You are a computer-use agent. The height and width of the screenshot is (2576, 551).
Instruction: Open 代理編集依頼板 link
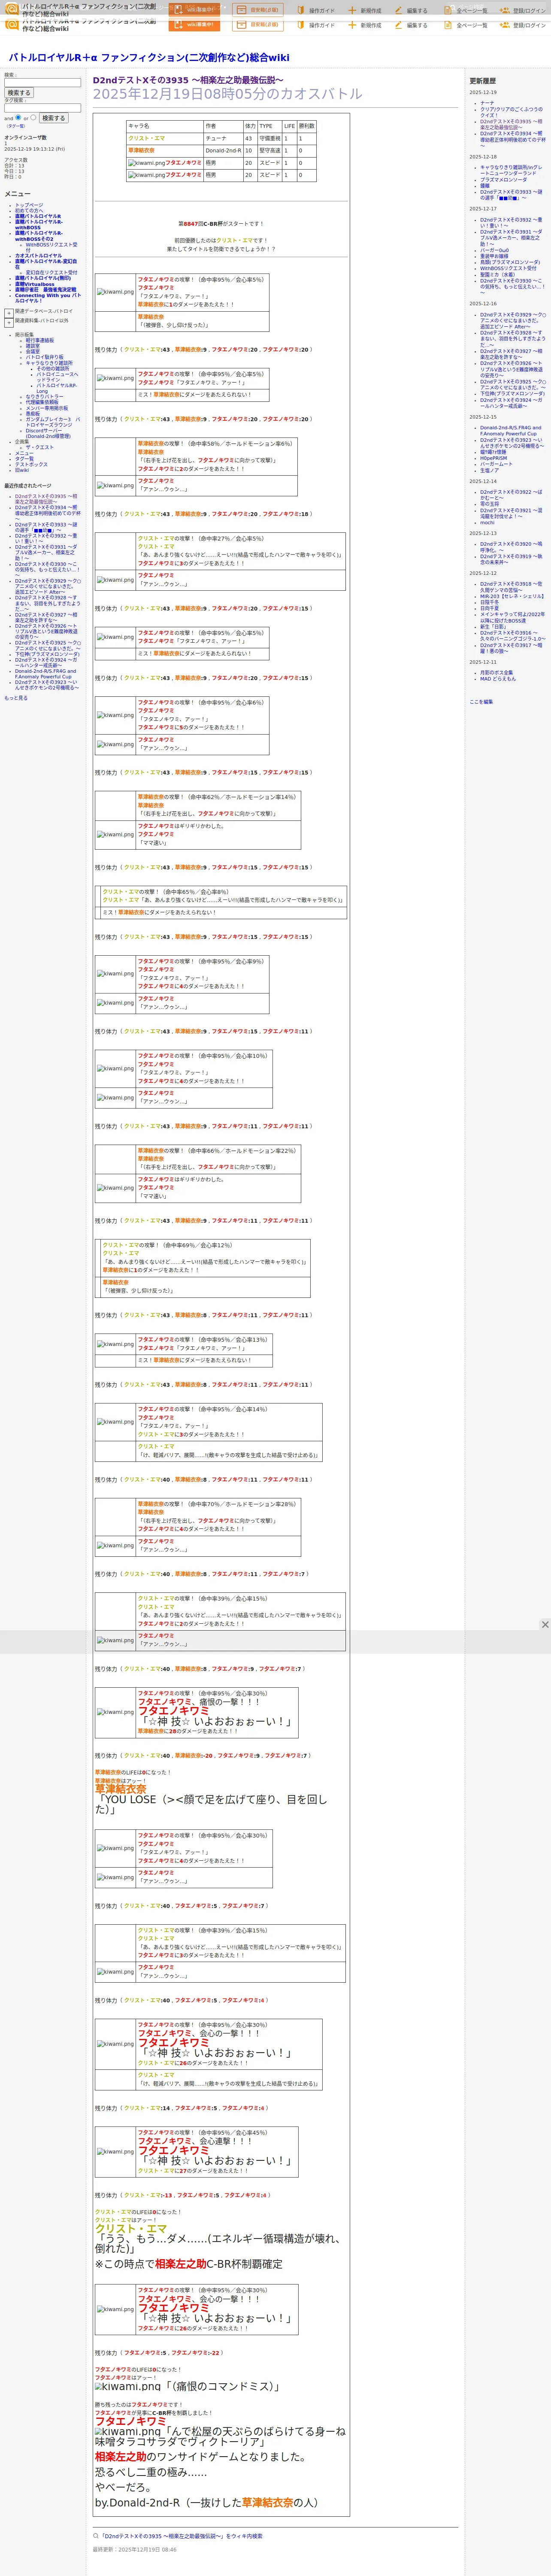(42, 402)
